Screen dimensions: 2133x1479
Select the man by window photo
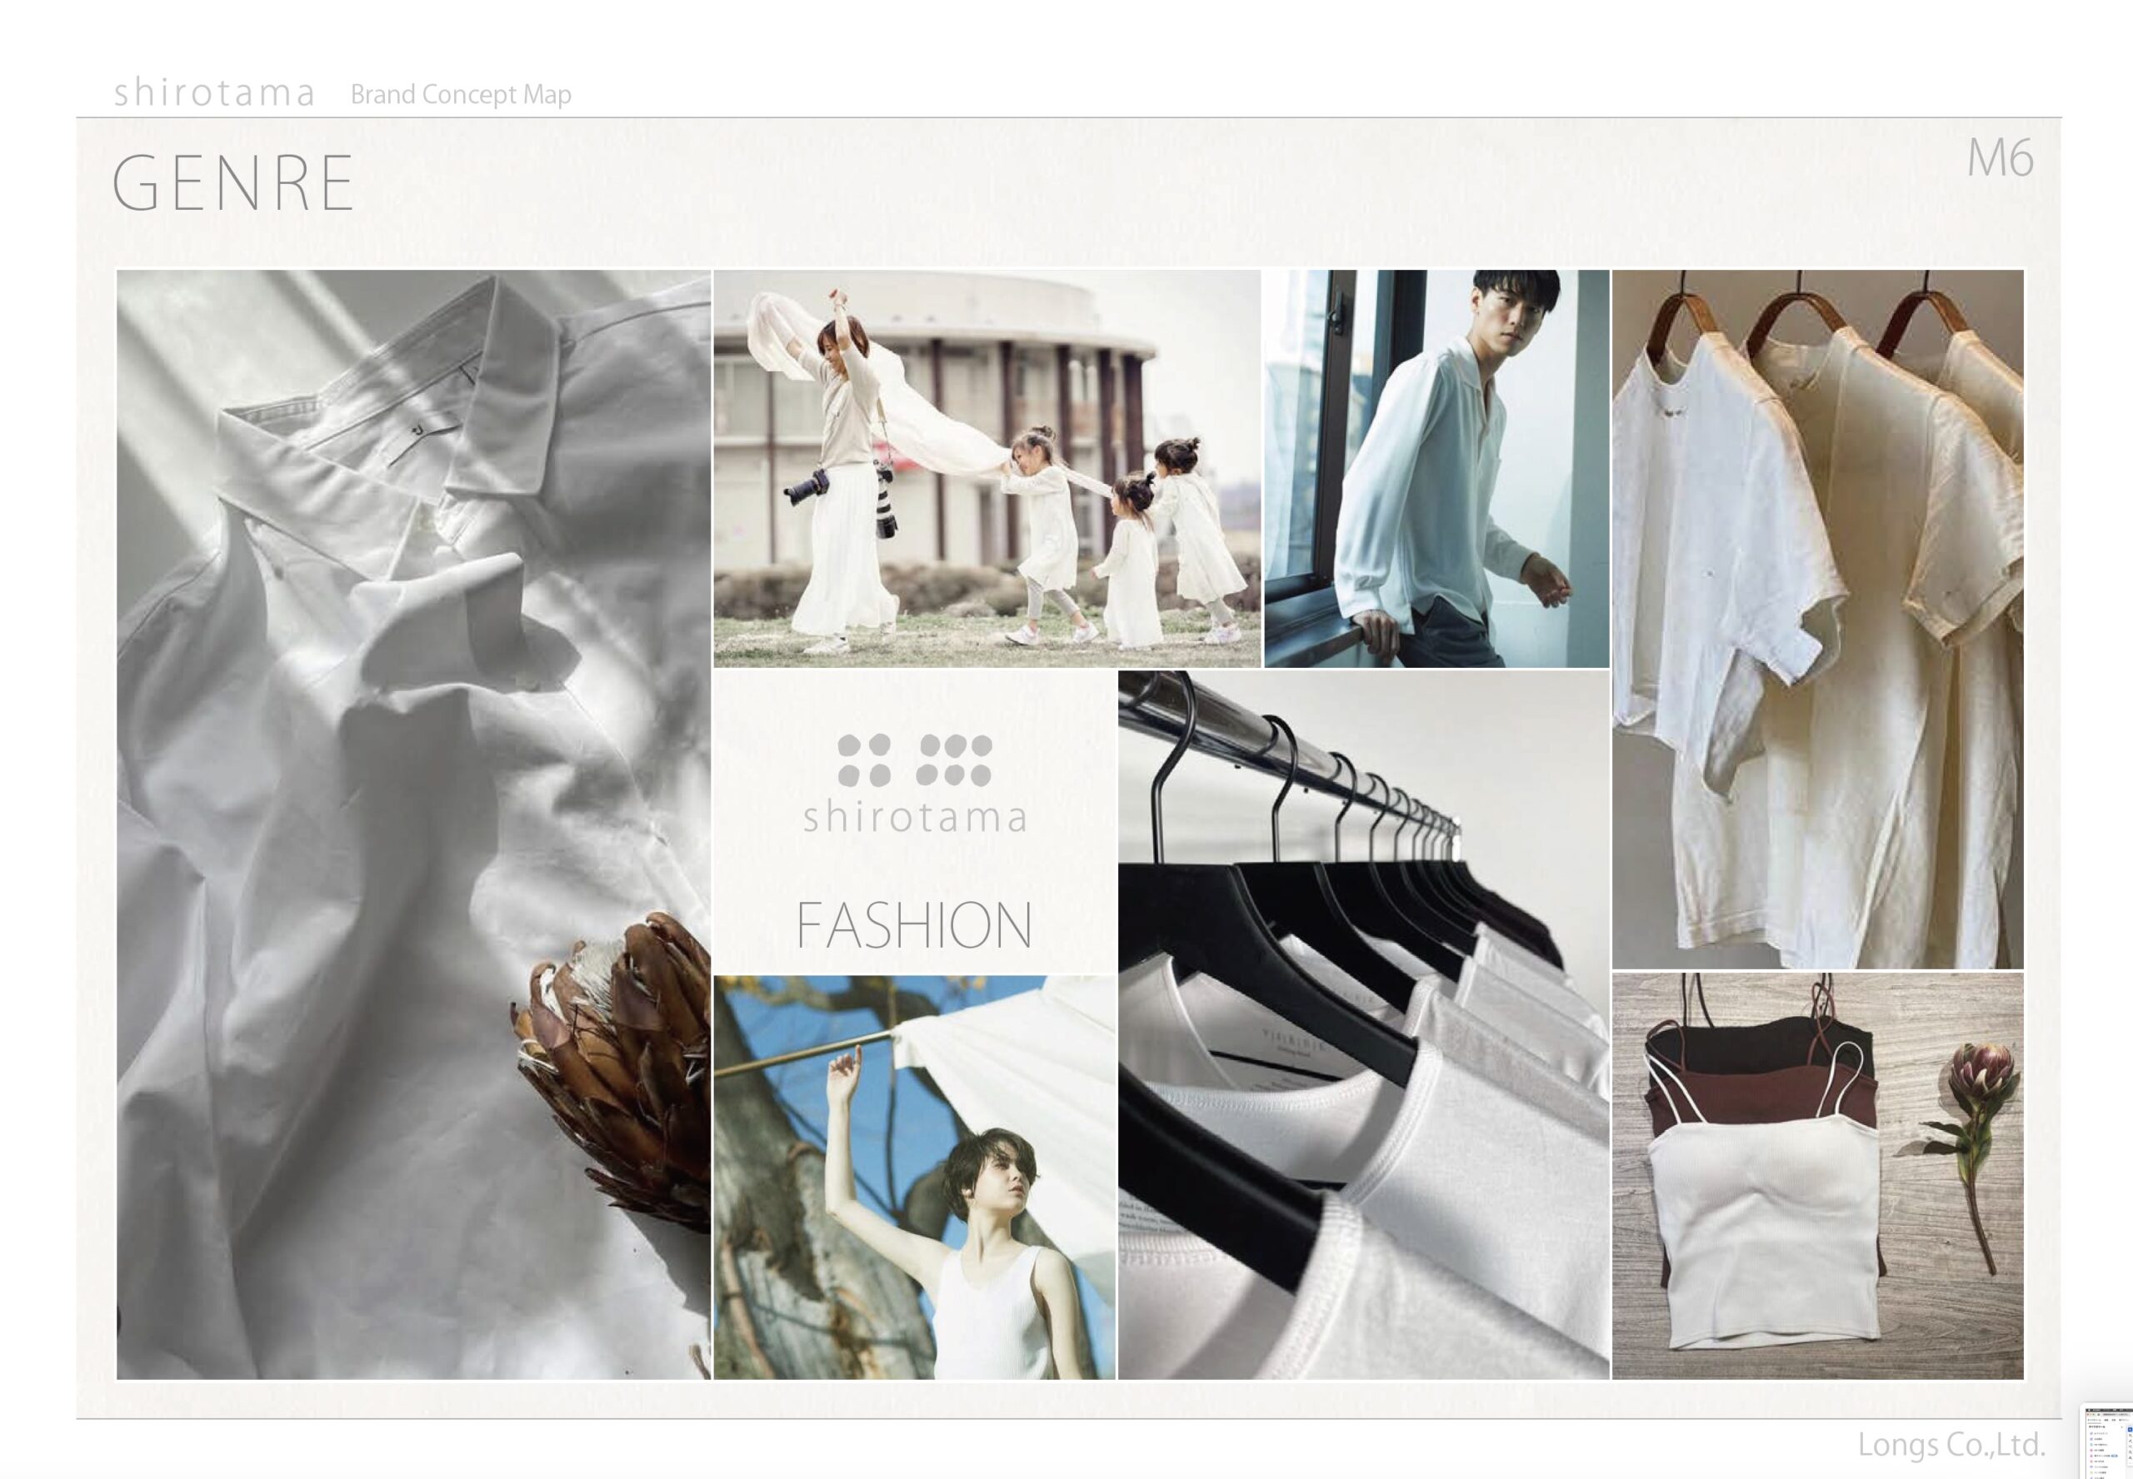click(x=1436, y=468)
